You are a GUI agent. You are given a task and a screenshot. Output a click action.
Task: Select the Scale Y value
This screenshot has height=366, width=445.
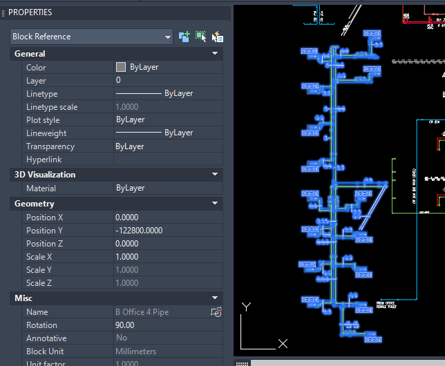[168, 270]
